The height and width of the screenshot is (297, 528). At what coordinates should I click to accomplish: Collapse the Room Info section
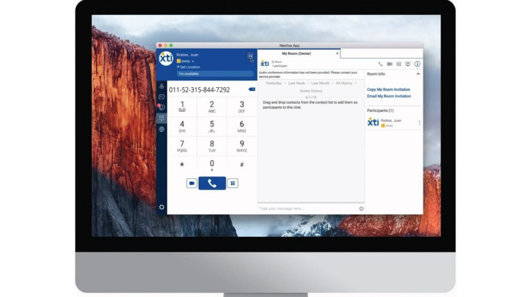click(418, 74)
